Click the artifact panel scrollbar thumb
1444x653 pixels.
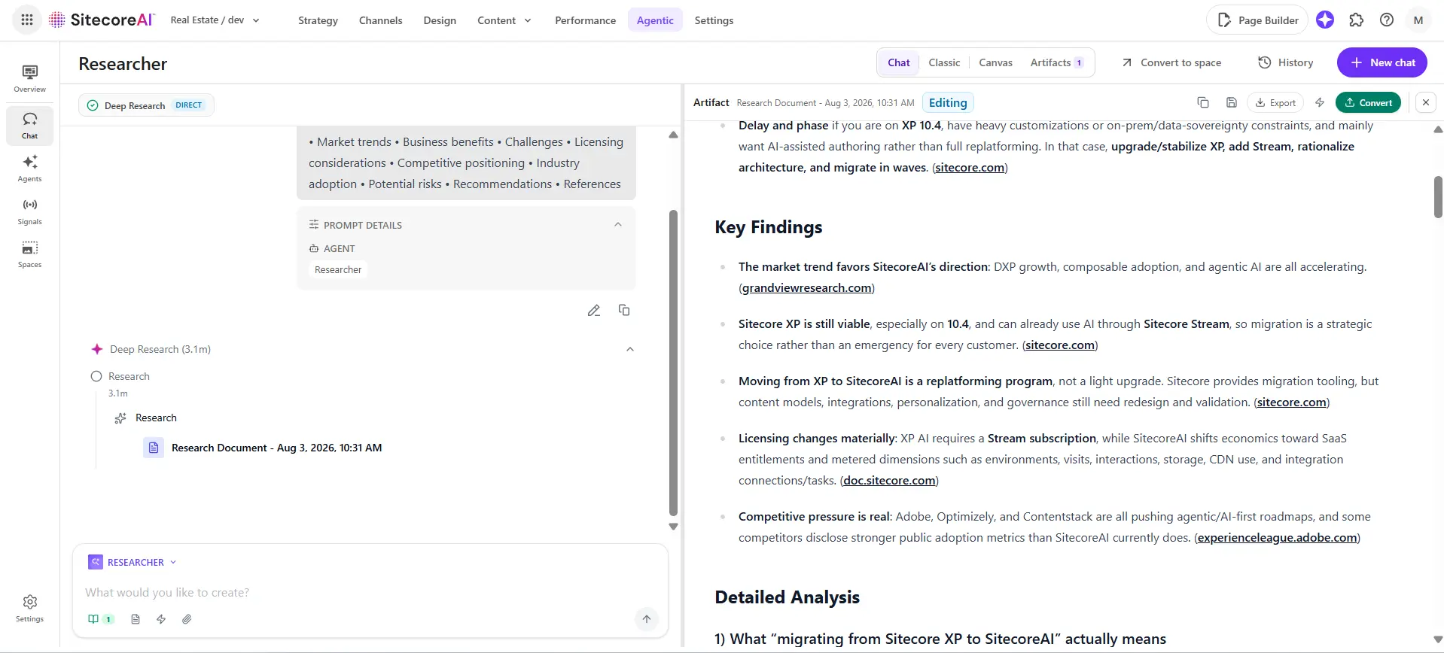pyautogui.click(x=1438, y=197)
